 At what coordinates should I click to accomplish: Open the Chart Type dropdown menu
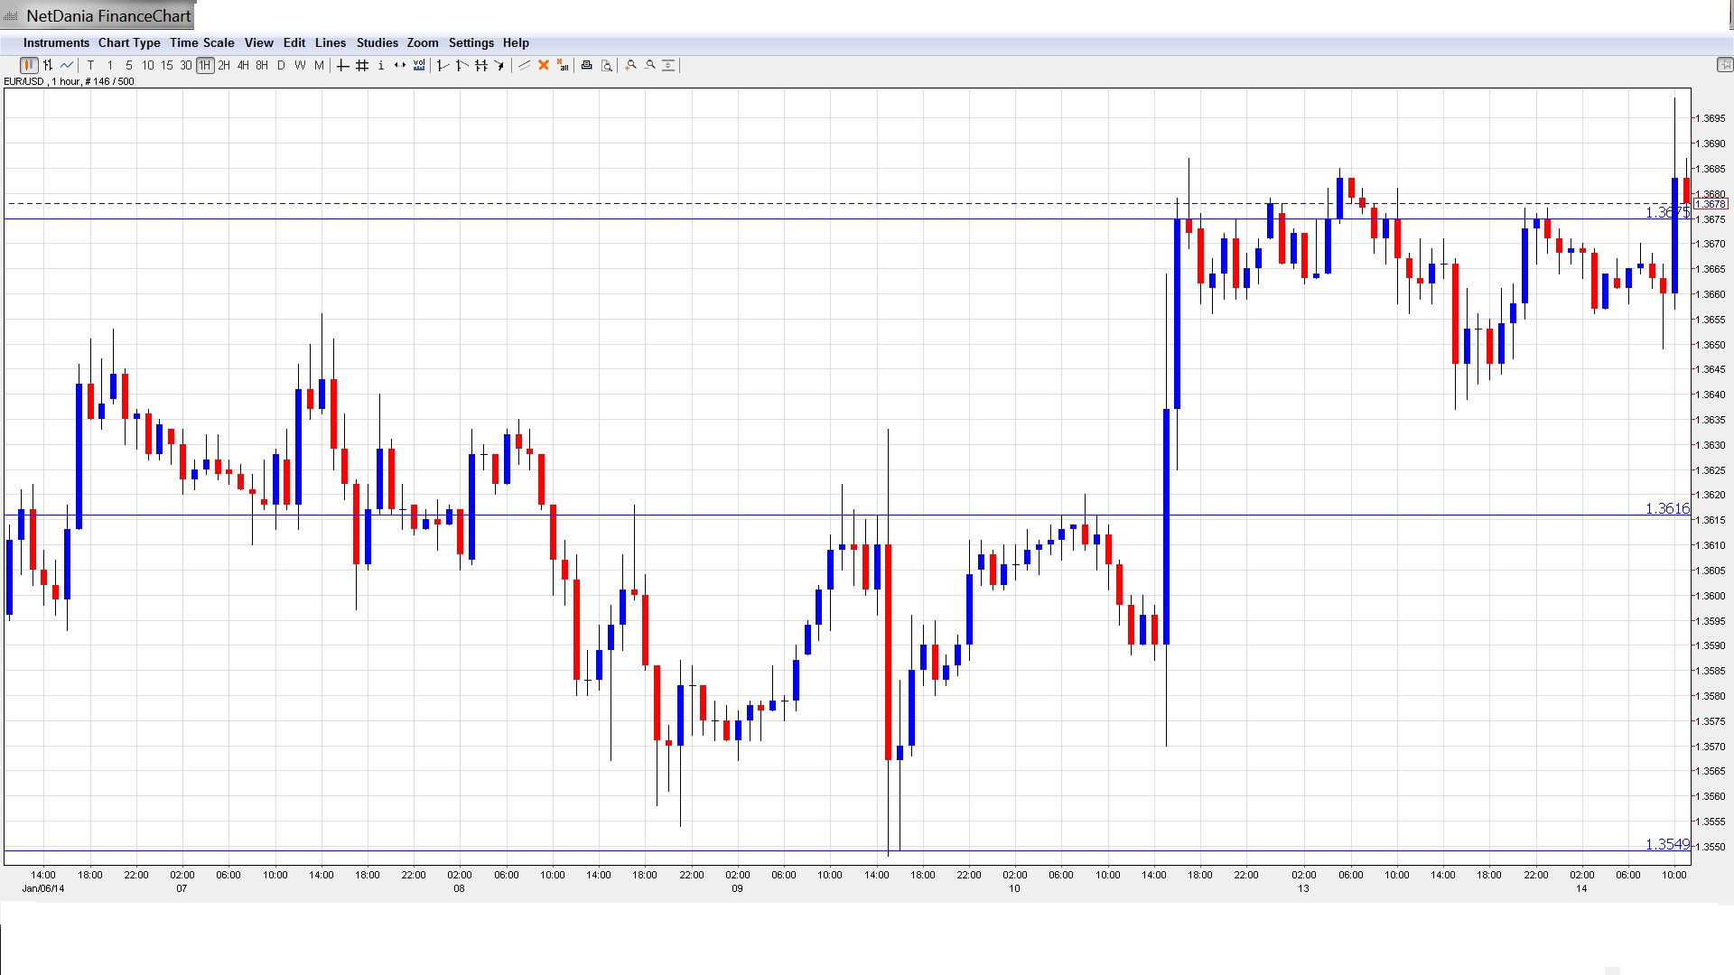point(129,42)
